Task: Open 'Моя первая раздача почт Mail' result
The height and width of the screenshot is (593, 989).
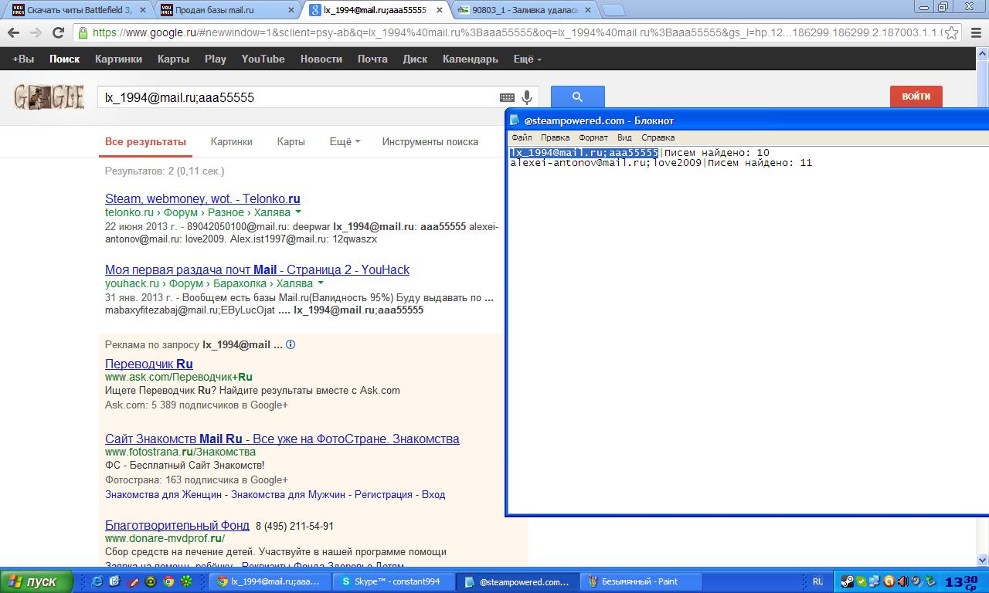Action: (257, 269)
